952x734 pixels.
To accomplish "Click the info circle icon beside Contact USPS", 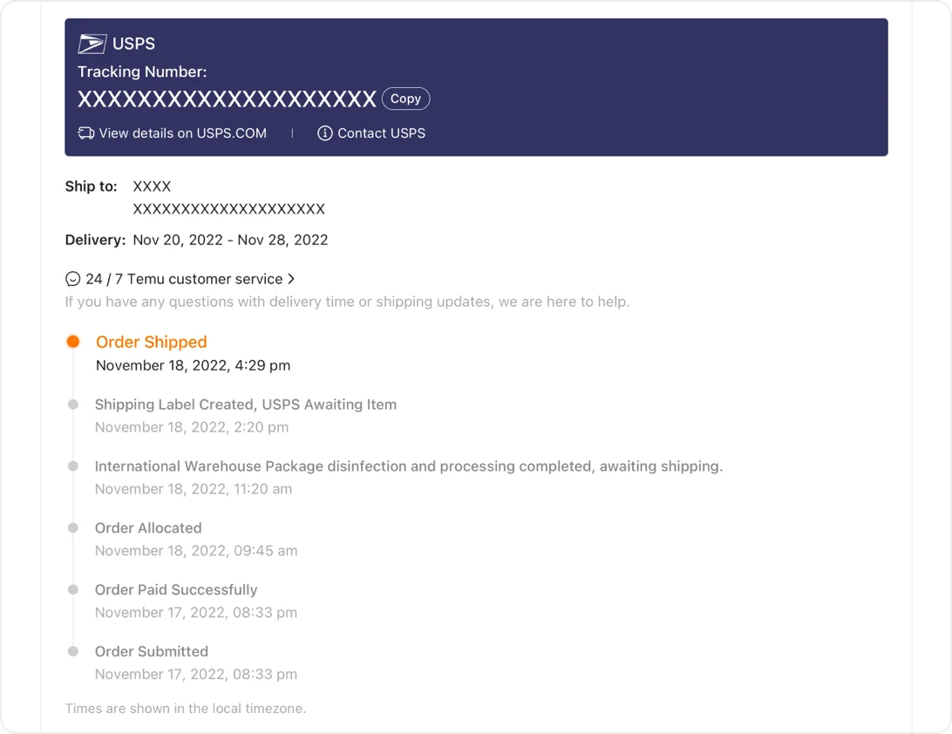I will 325,133.
